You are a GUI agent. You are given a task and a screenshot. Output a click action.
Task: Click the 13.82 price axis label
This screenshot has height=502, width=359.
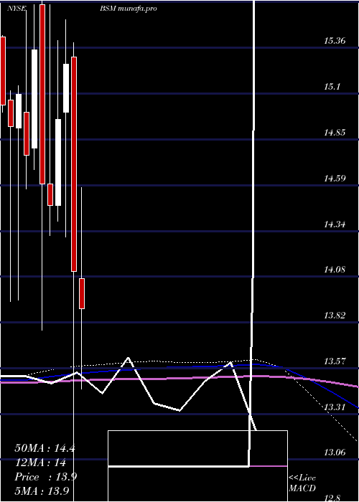click(335, 316)
